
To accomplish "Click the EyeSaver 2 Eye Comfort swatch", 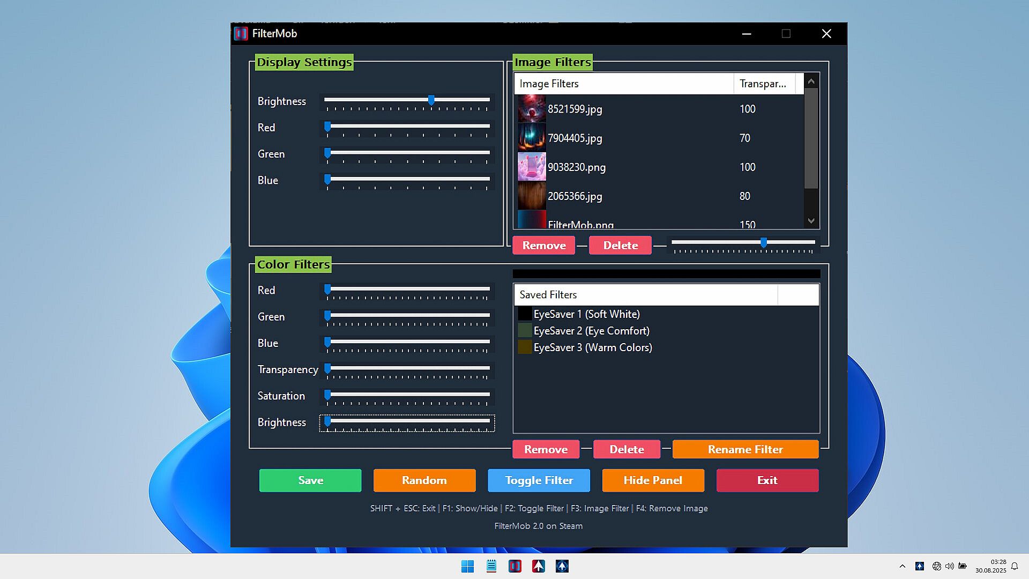I will pos(524,331).
